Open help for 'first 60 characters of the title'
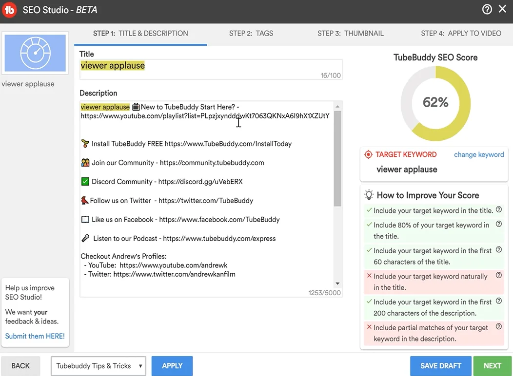Image resolution: width=513 pixels, height=376 pixels. pos(498,250)
